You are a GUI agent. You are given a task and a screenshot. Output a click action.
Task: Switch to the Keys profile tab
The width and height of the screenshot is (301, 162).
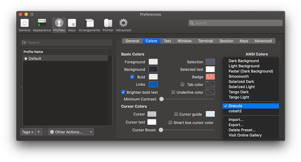click(244, 41)
